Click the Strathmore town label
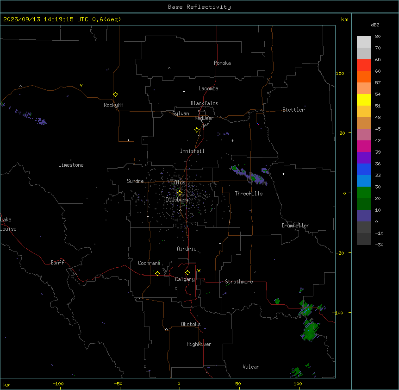Viewport: 399px width, 390px height. click(x=239, y=282)
